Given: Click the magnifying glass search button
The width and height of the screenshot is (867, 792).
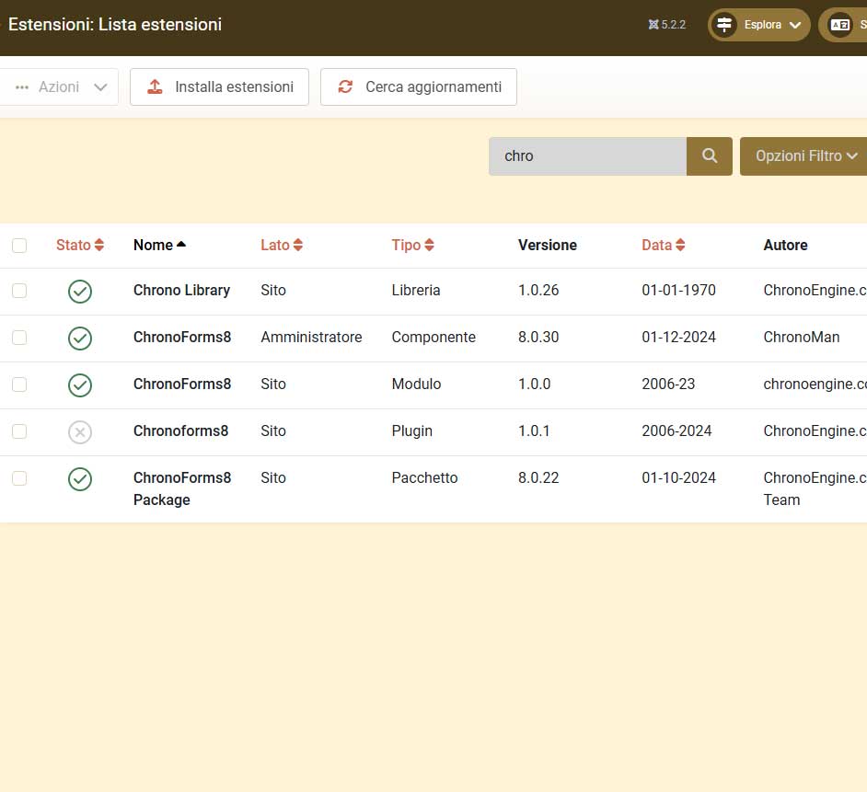Looking at the screenshot, I should point(709,156).
